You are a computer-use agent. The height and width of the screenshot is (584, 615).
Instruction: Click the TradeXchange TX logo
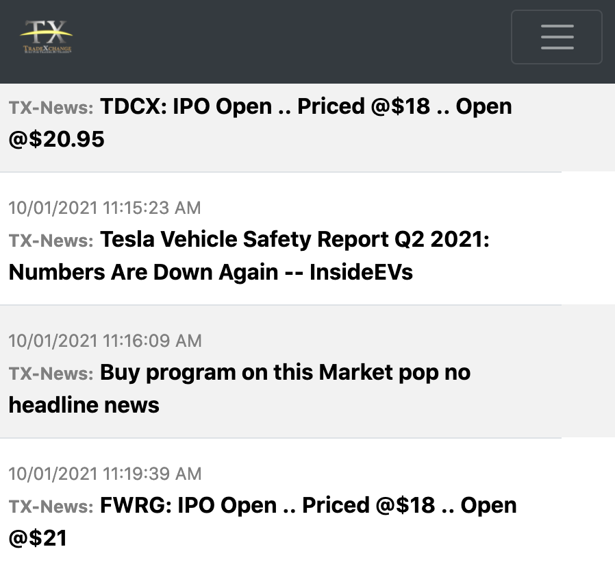[x=47, y=36]
